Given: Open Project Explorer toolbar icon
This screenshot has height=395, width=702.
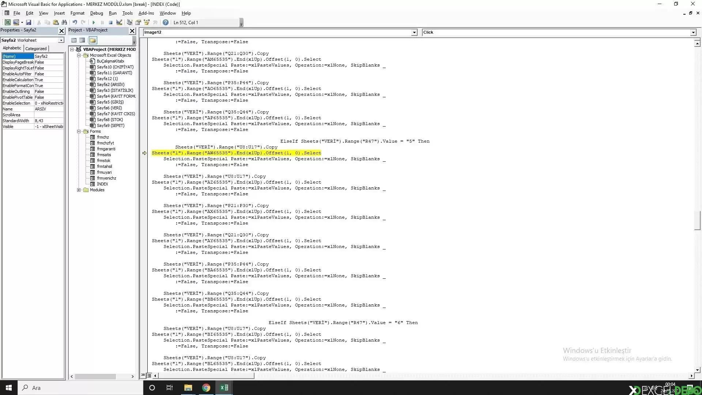Looking at the screenshot, I should [x=129, y=22].
